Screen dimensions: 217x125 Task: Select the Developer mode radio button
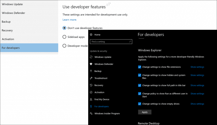[x=64, y=46]
